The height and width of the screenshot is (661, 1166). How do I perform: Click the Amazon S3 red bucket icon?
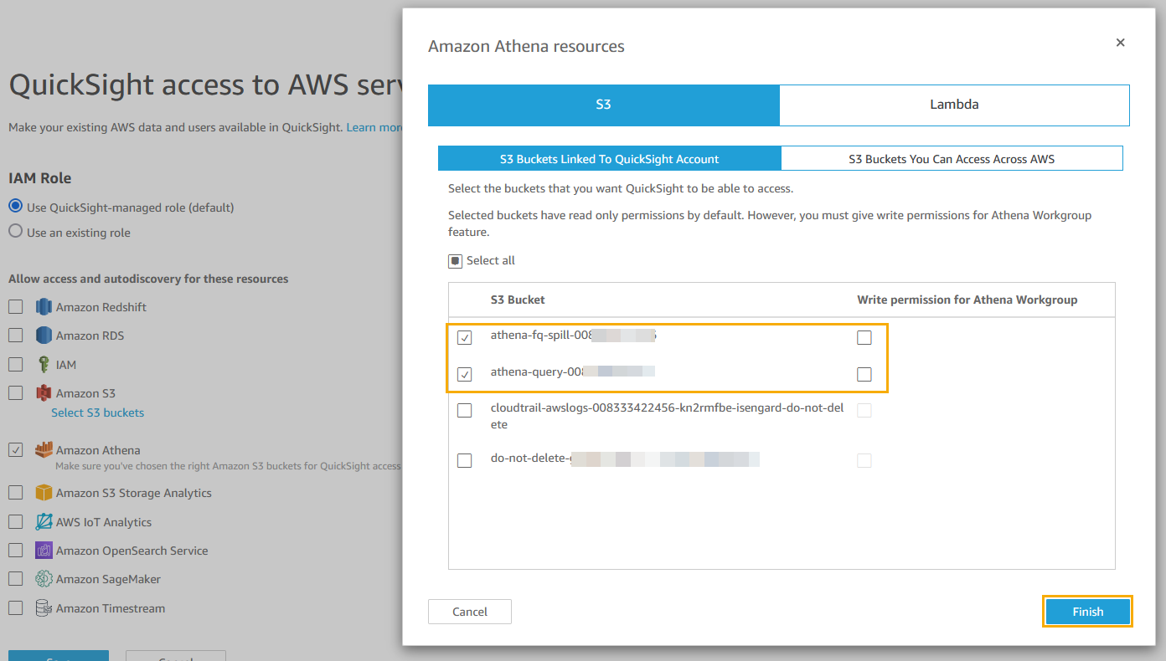click(x=44, y=393)
